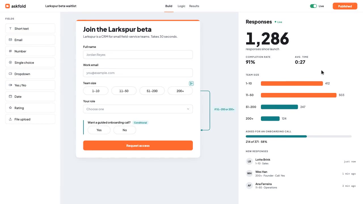
Task: Choose the 1–10 team size option
Action: (x=96, y=91)
